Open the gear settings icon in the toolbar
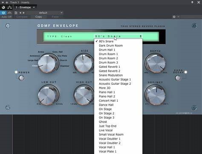The width and height of the screenshot is (202, 154). point(174,17)
